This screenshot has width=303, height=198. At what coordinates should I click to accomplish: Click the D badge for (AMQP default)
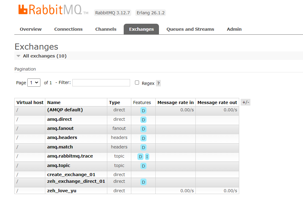(143, 111)
